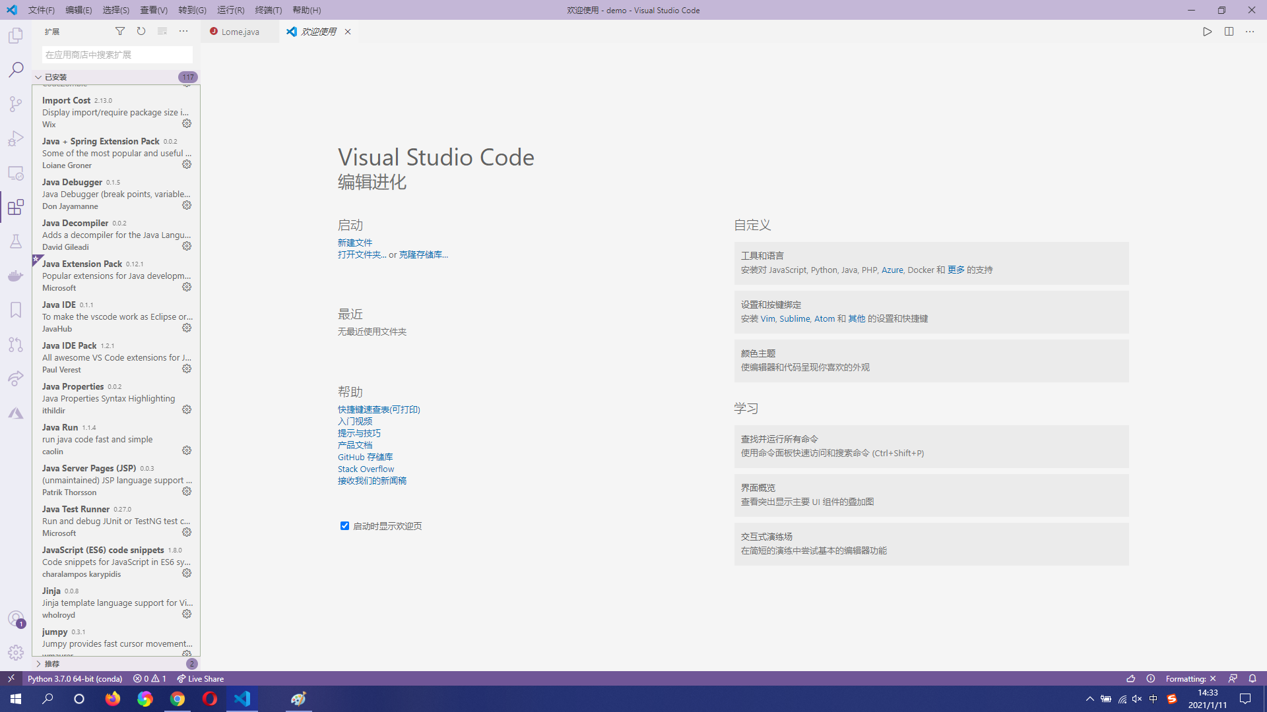The image size is (1267, 712).
Task: Open the Terminal menu
Action: [268, 10]
